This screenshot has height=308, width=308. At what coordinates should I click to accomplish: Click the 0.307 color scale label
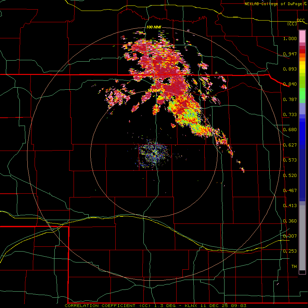290,236
